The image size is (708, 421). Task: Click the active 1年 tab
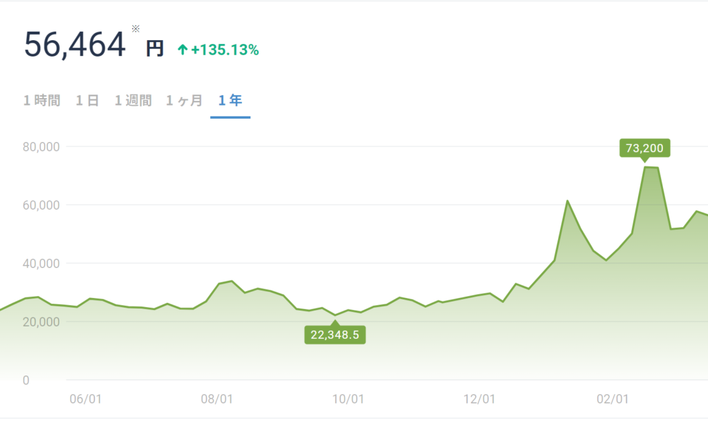coord(230,101)
